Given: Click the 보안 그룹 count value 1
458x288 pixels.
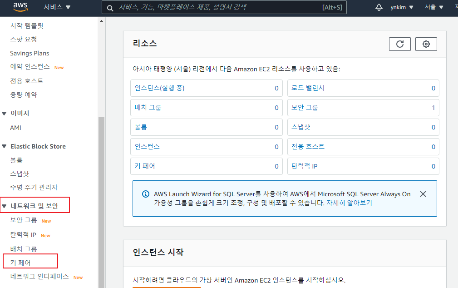Looking at the screenshot, I should [x=433, y=108].
